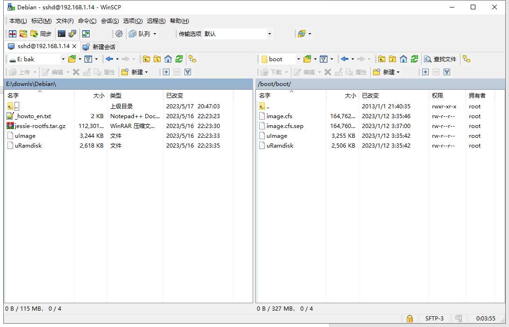Click the 同步 synchronize button
The image size is (509, 327).
click(41, 34)
